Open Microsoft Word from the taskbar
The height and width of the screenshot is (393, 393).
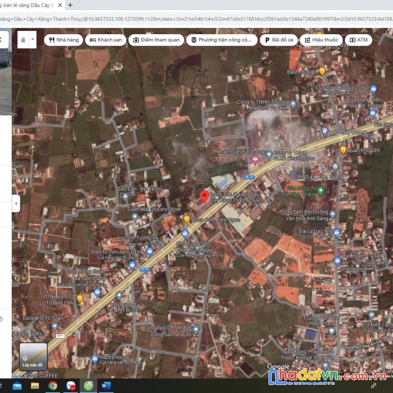click(x=107, y=386)
